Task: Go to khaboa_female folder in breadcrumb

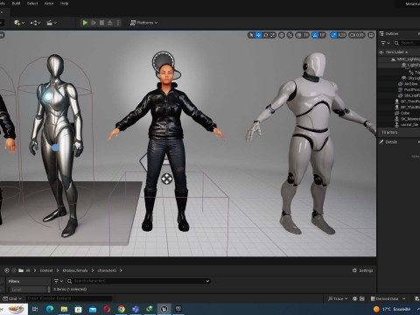Action: 75,270
